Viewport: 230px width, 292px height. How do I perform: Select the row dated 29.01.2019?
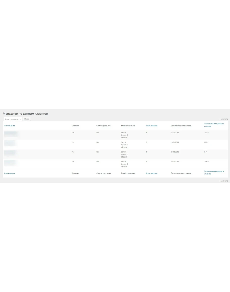(175, 162)
